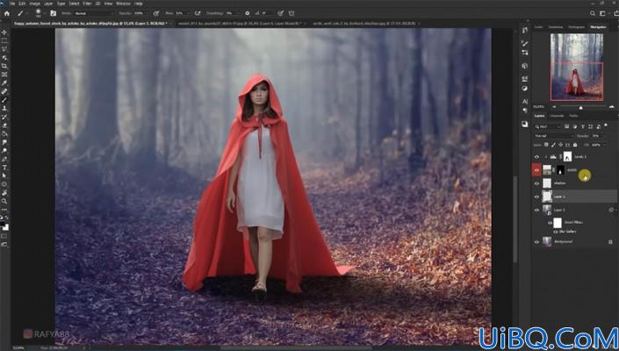This screenshot has width=619, height=351.
Task: Select the Eyedropper tool
Action: point(4,82)
